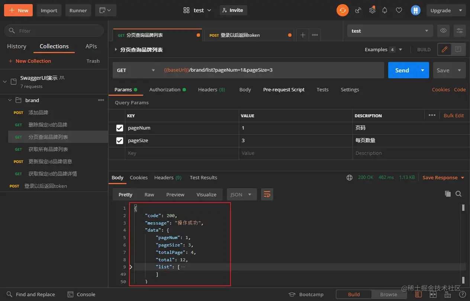Open Save Response dropdown
The height and width of the screenshot is (301, 470).
coord(443,177)
